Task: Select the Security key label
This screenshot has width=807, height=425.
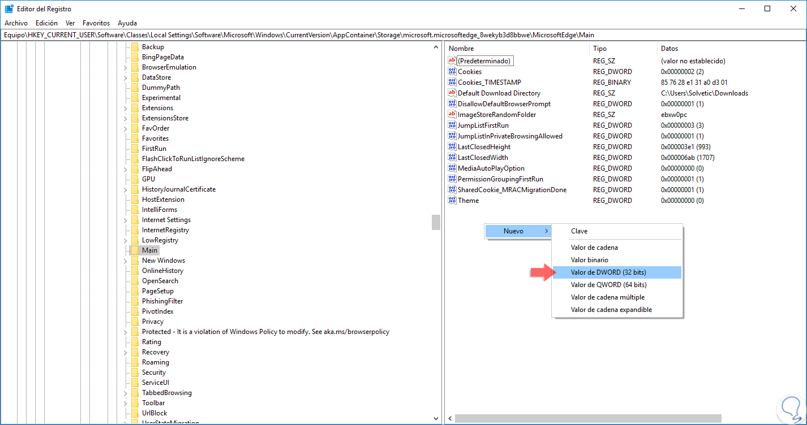Action: point(154,372)
